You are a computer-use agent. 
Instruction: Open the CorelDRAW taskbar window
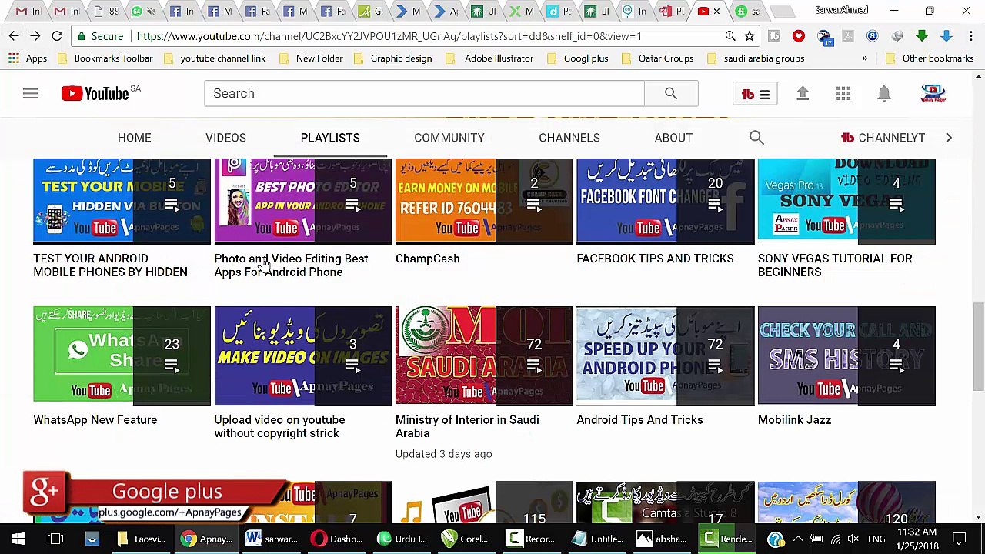466,539
